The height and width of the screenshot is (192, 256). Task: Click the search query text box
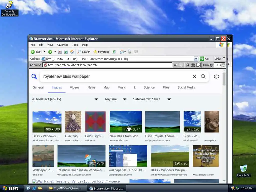116,76
